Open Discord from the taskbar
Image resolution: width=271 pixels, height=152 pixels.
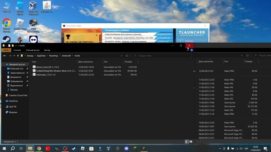126,148
